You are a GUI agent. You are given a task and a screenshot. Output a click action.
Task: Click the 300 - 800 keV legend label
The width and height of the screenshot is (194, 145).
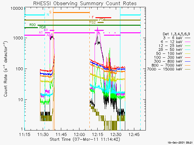click(168, 61)
